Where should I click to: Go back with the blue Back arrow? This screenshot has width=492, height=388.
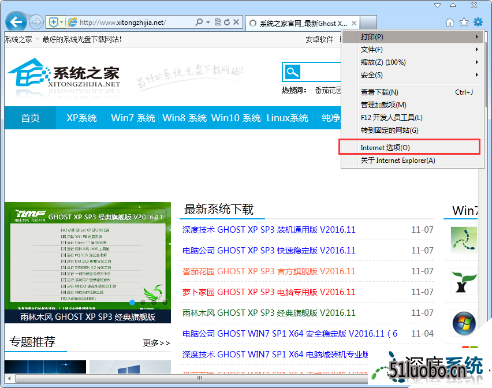coord(16,22)
